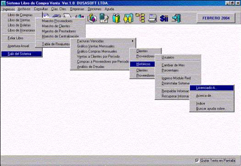
Task: Click the FEBRERO 2004 button
Action: click(216, 18)
